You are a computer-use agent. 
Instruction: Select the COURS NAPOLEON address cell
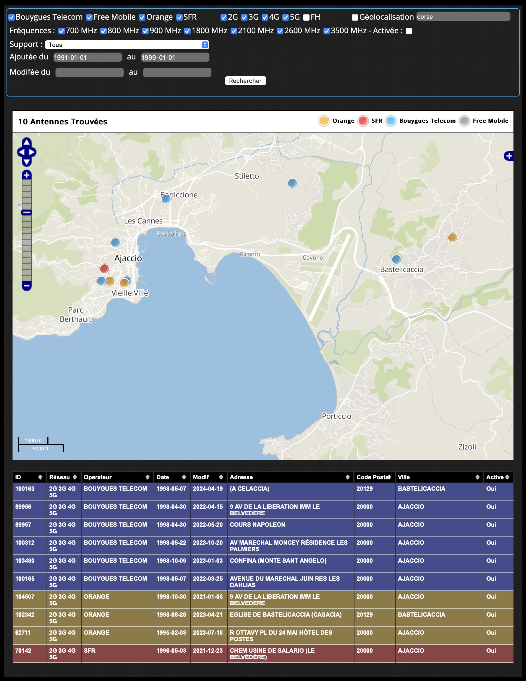tap(290, 528)
